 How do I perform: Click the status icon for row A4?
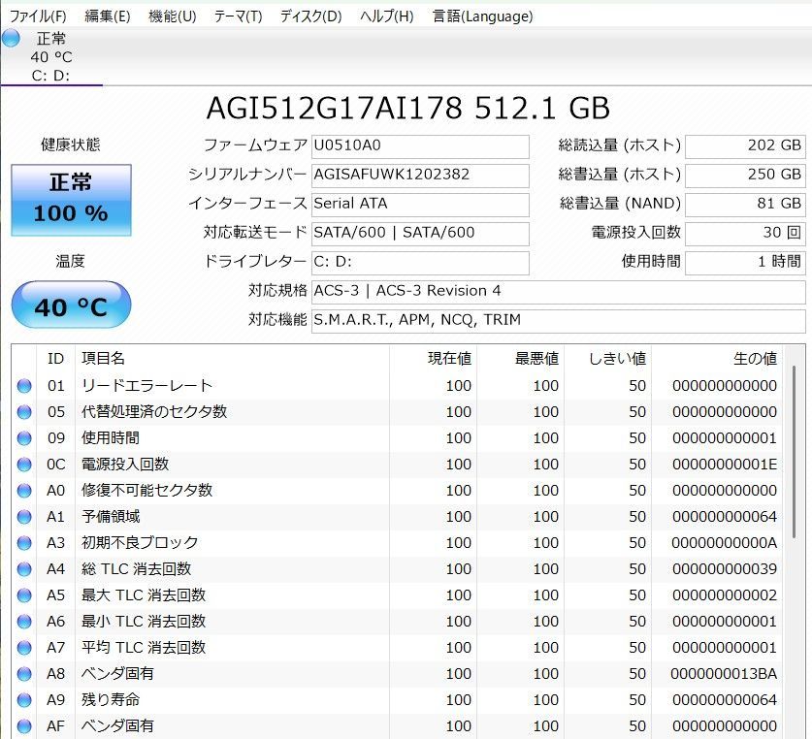point(24,569)
